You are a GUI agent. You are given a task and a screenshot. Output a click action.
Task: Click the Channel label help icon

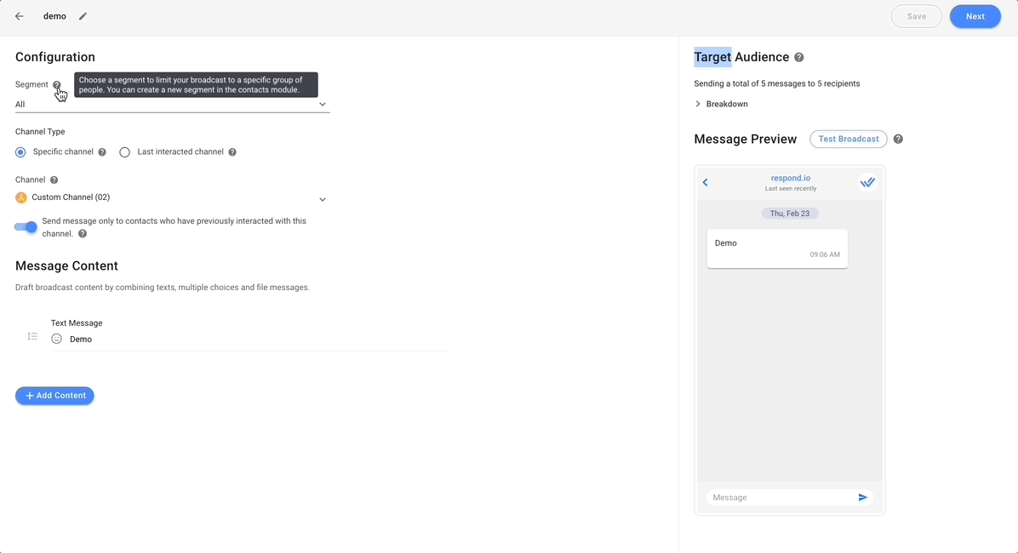coord(54,180)
